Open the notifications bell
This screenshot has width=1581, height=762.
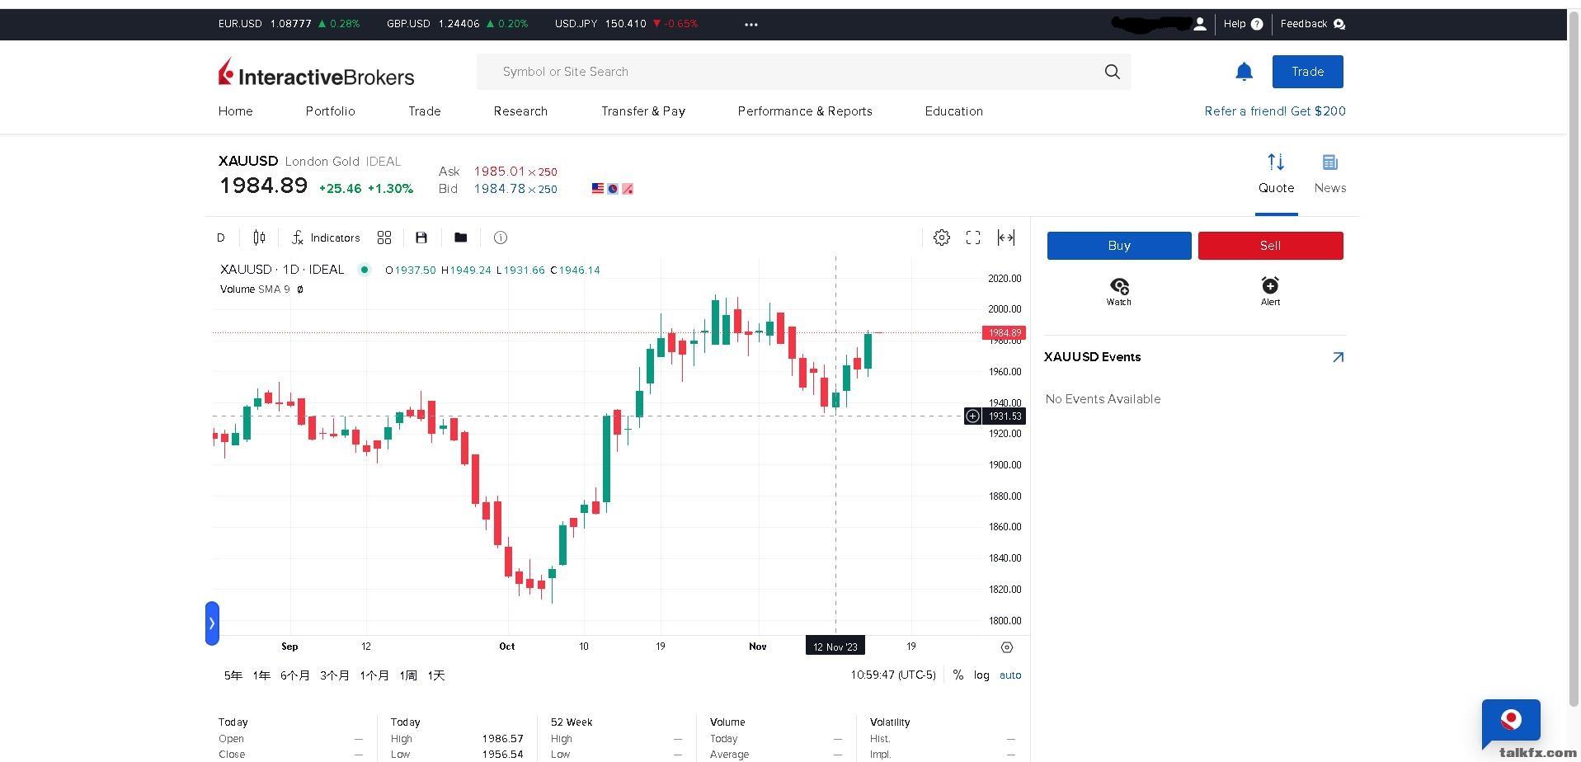tap(1244, 72)
